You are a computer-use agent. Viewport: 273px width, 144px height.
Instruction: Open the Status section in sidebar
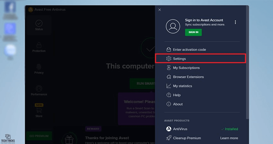click(x=39, y=25)
